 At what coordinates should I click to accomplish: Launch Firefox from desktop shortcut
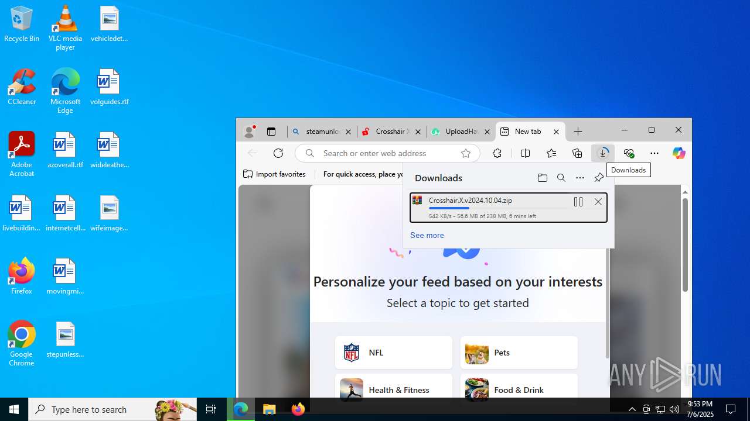[22, 277]
